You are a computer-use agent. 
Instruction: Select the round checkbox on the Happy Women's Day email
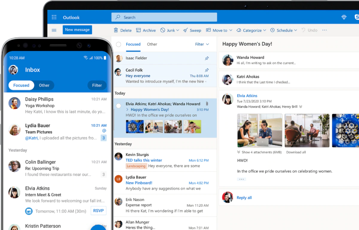[118, 105]
